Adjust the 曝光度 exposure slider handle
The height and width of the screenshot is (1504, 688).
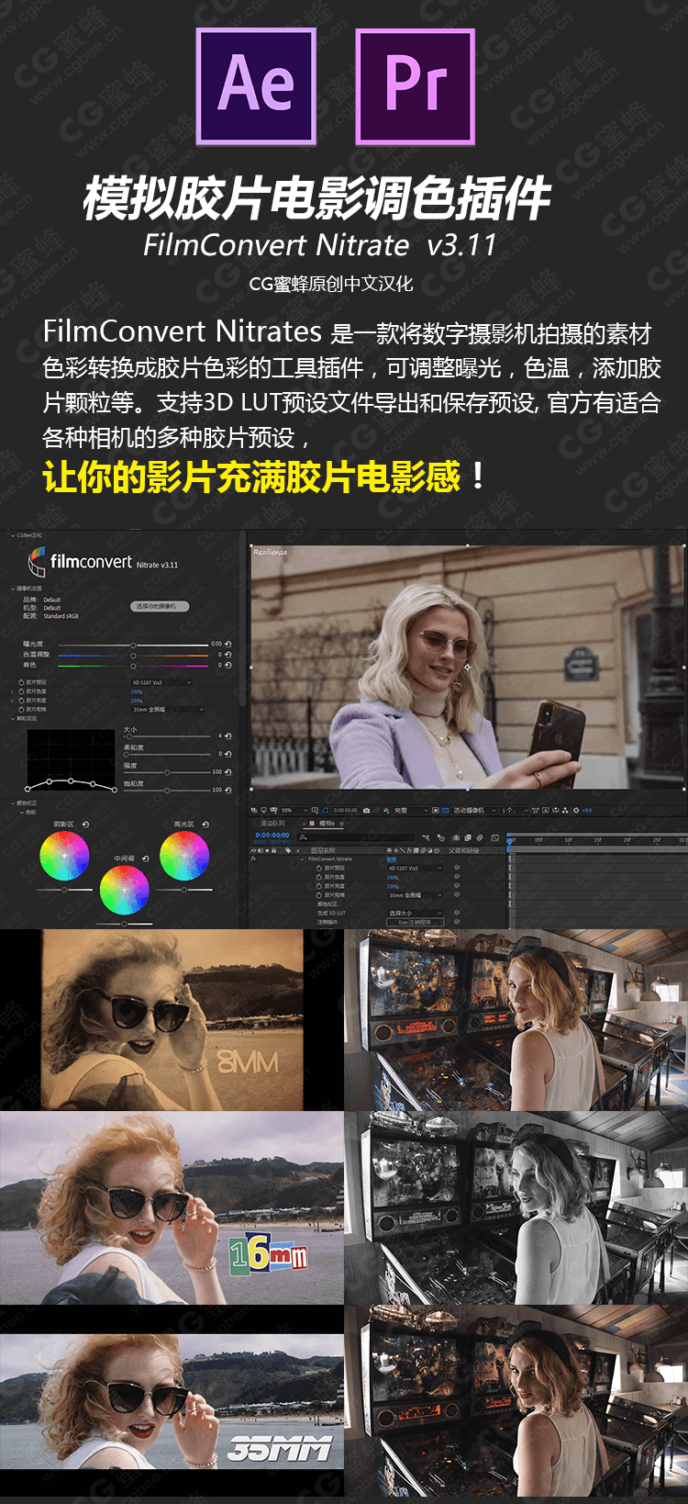click(x=133, y=645)
